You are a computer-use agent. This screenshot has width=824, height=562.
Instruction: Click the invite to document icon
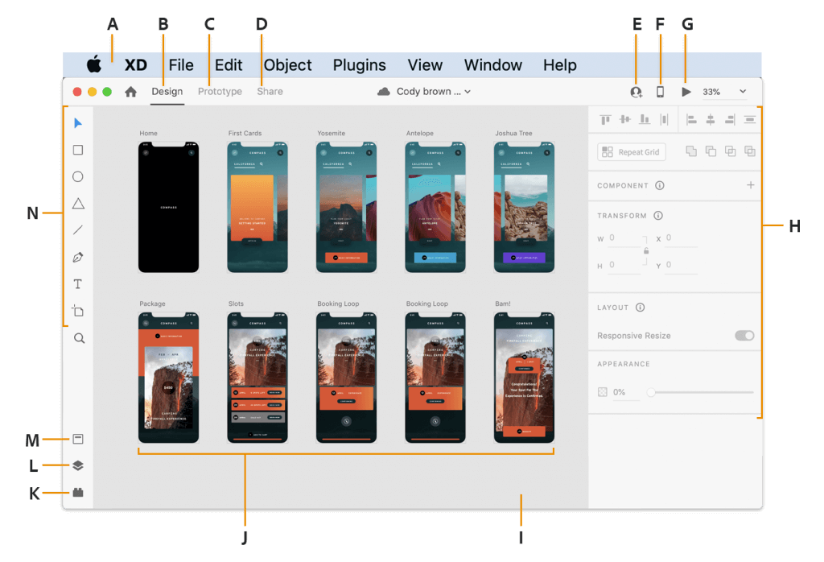click(x=636, y=92)
